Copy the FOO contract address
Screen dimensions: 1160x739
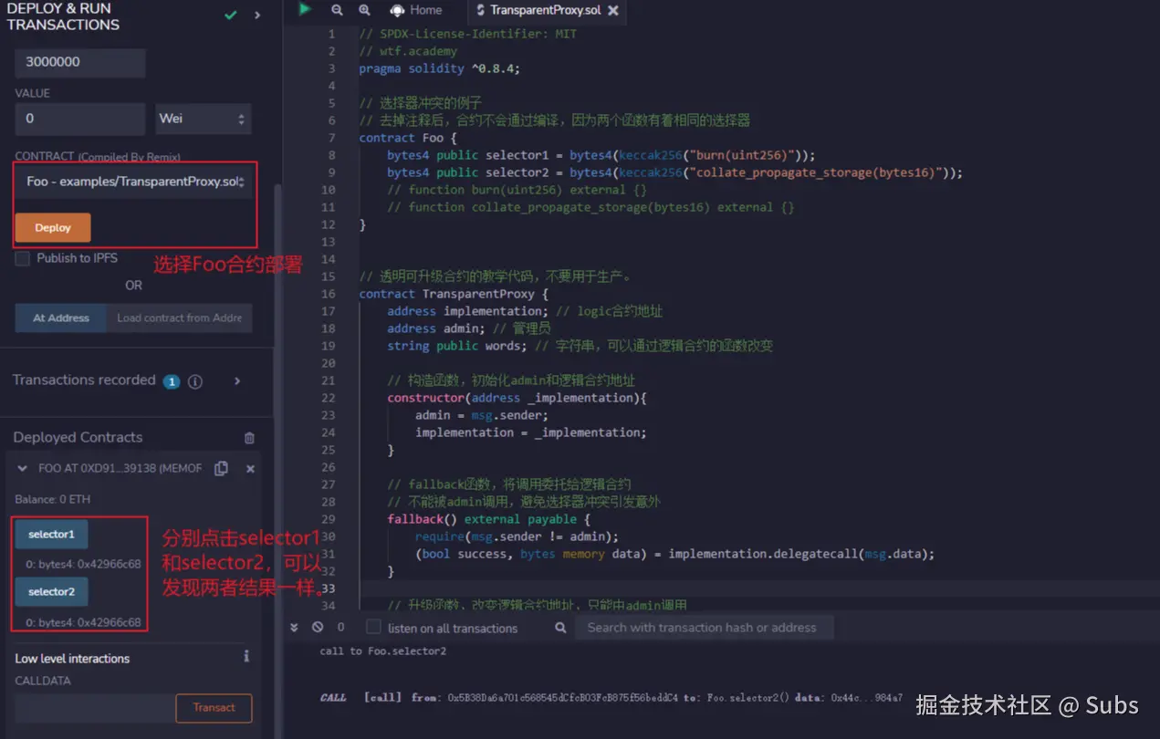(221, 468)
